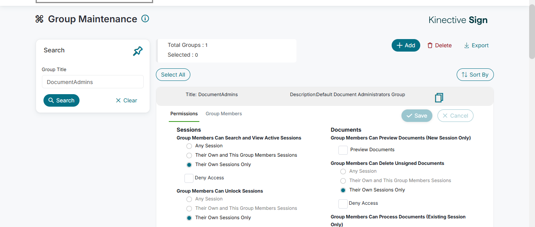Save the group permissions
The image size is (535, 227).
(x=417, y=116)
